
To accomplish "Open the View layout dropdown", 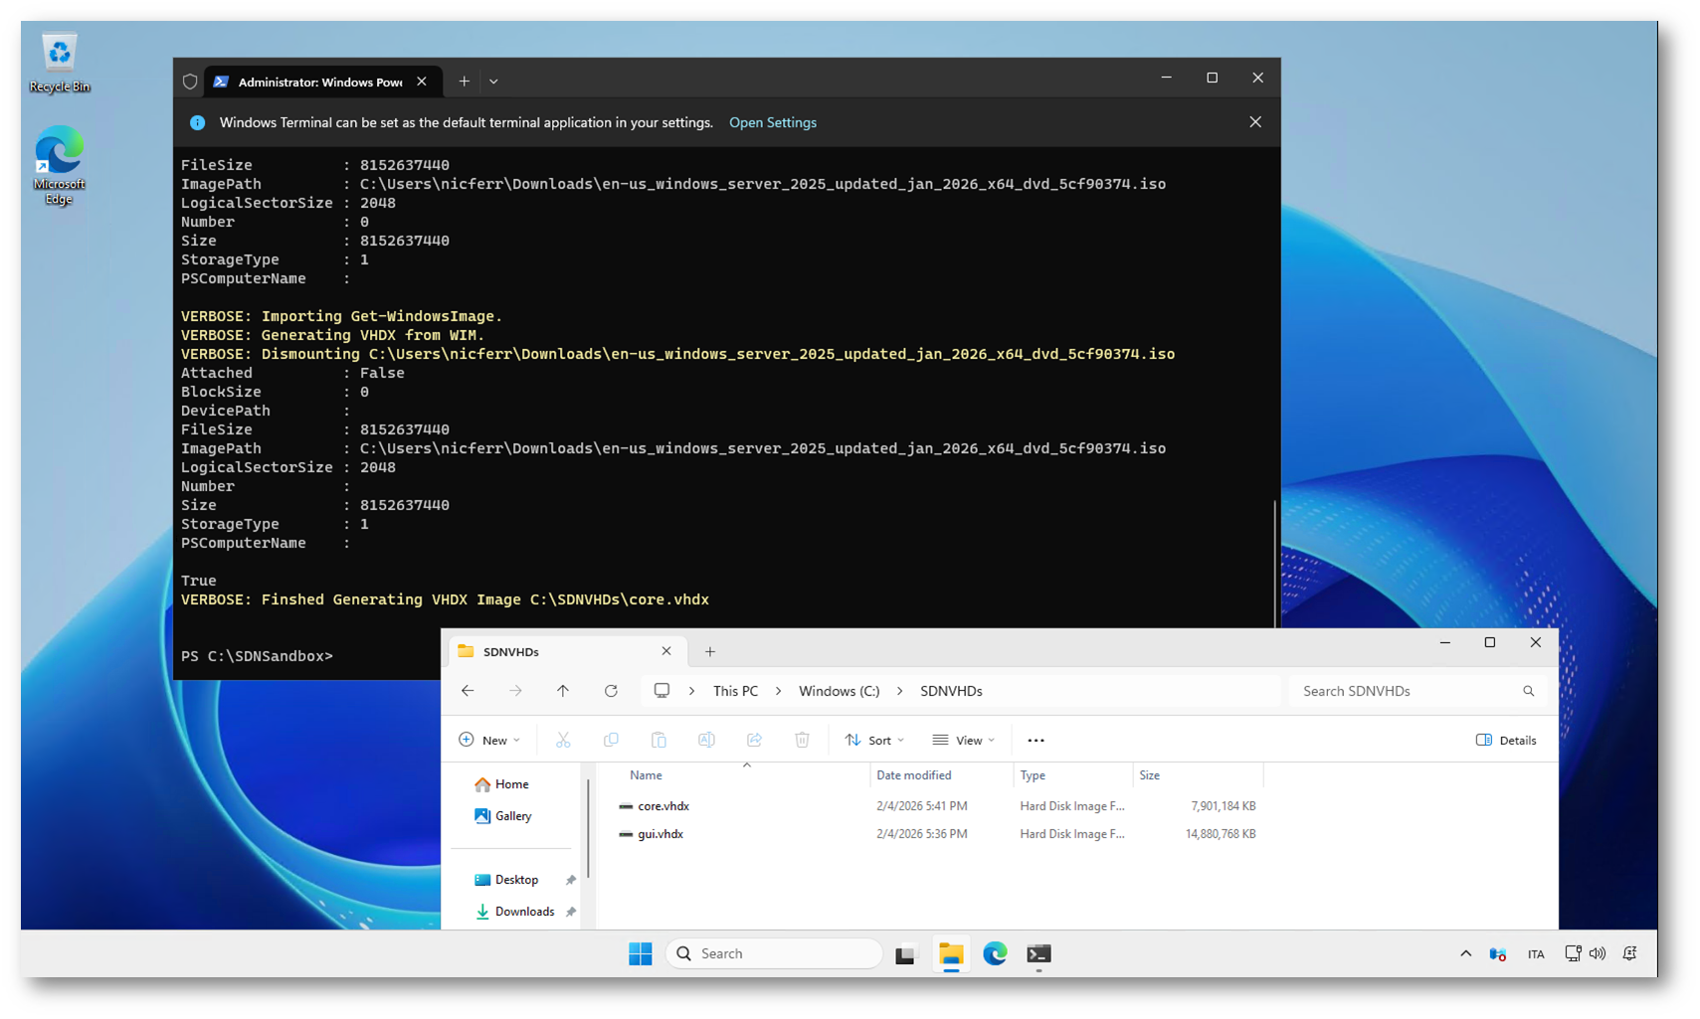I will 963,740.
